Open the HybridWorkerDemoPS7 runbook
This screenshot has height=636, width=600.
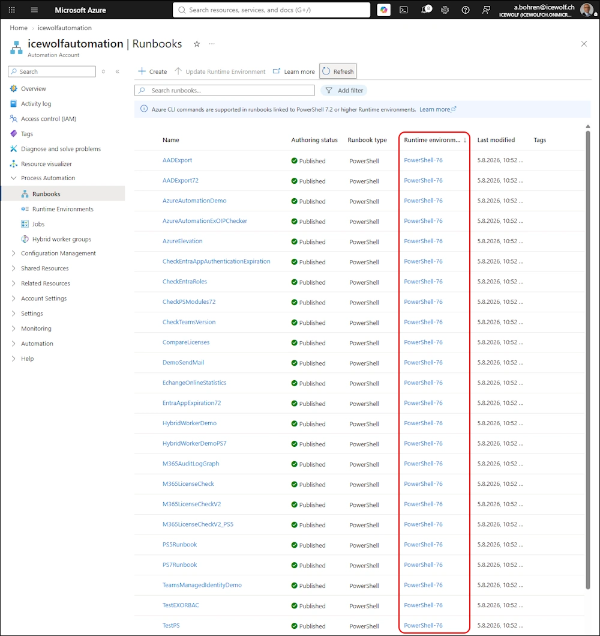tap(194, 443)
